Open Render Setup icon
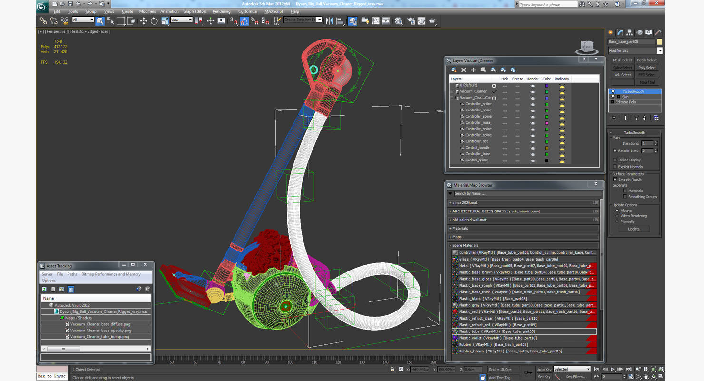Screen dimensions: 704x381 [410, 21]
